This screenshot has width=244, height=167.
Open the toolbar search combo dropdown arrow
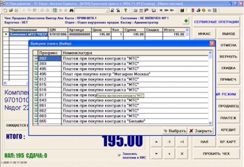[107, 11]
